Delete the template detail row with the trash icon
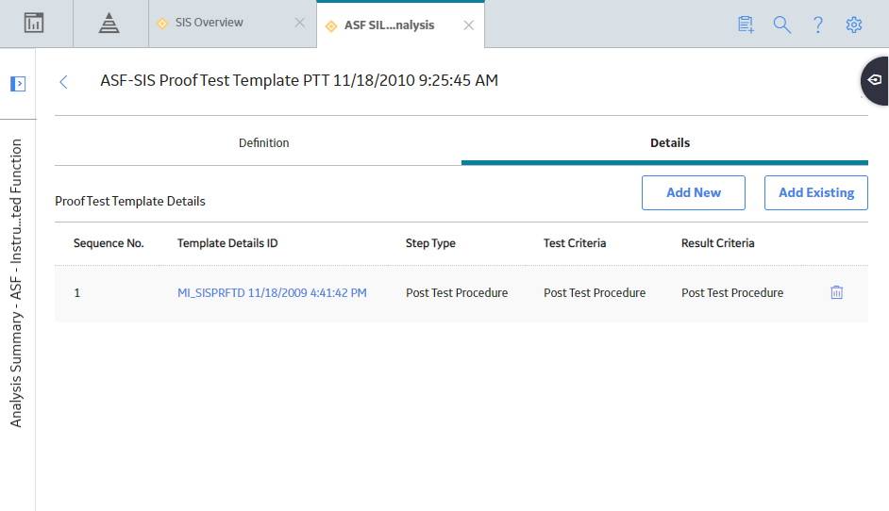The width and height of the screenshot is (889, 511). (x=836, y=292)
